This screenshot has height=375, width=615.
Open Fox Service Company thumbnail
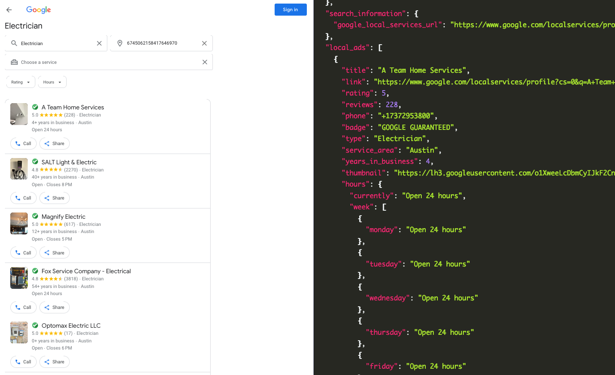[19, 278]
